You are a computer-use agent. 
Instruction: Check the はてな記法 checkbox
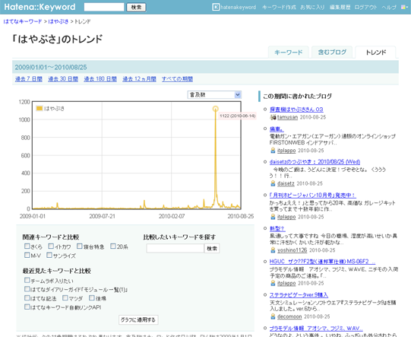coord(27,298)
